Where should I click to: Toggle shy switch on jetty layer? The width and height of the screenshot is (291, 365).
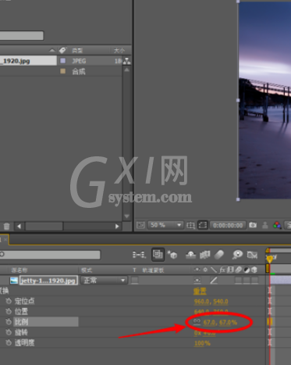[197, 281]
